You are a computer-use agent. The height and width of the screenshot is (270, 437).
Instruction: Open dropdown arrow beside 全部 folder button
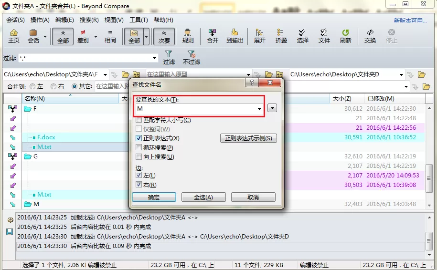(146, 36)
